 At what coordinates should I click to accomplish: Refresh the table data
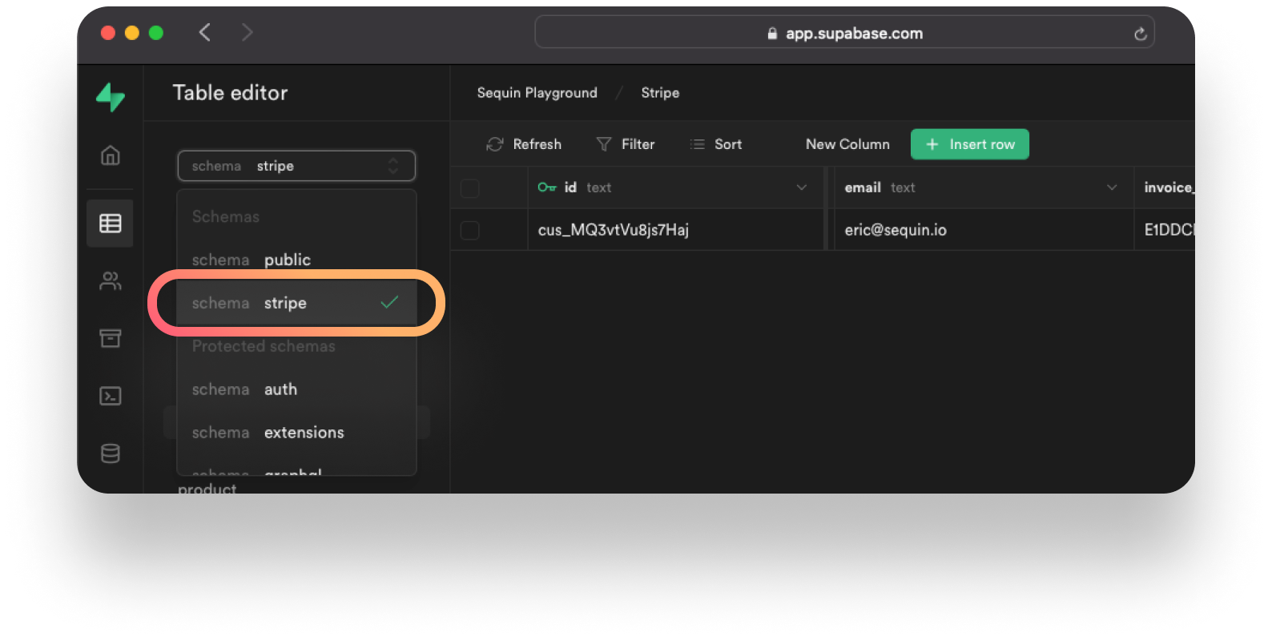click(x=524, y=144)
